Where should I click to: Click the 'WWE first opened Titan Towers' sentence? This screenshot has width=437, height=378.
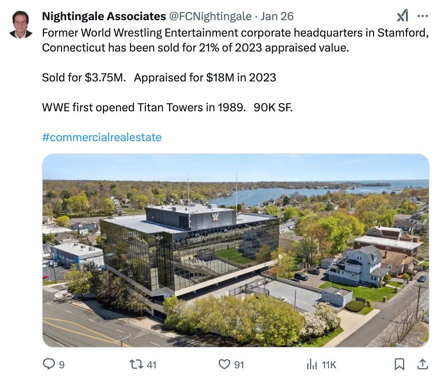[x=144, y=107]
